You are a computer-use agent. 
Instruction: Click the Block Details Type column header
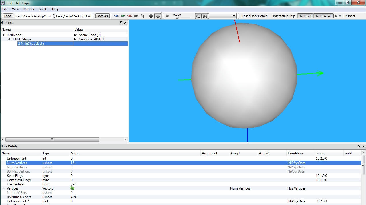point(56,153)
